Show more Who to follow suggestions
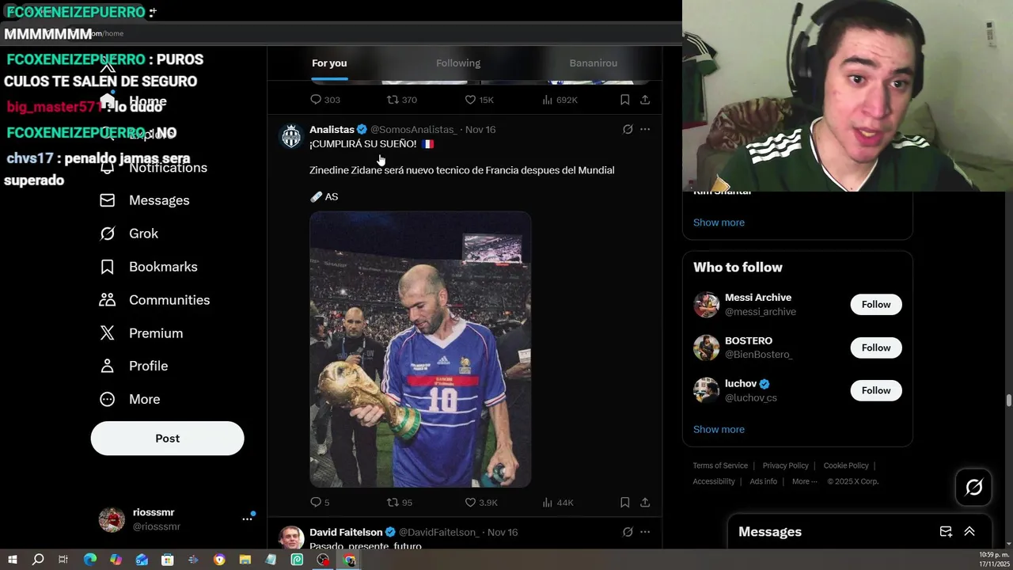The height and width of the screenshot is (570, 1013). [719, 429]
